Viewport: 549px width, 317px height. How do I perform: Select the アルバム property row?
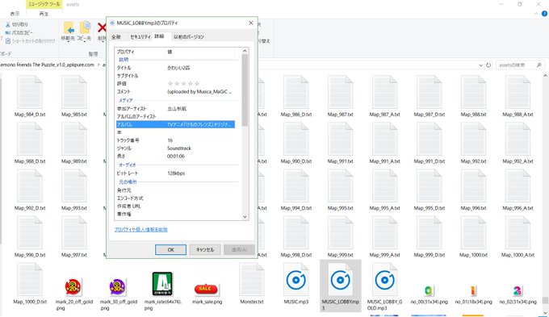175,124
